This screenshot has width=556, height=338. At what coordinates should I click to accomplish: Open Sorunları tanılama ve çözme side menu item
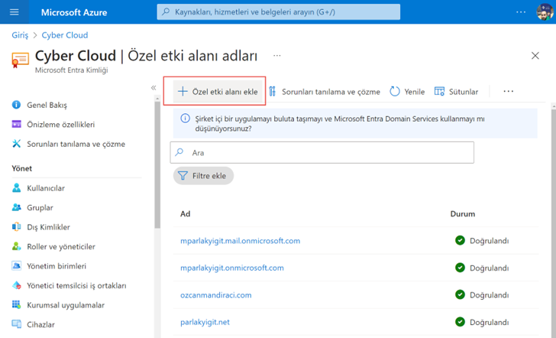76,144
